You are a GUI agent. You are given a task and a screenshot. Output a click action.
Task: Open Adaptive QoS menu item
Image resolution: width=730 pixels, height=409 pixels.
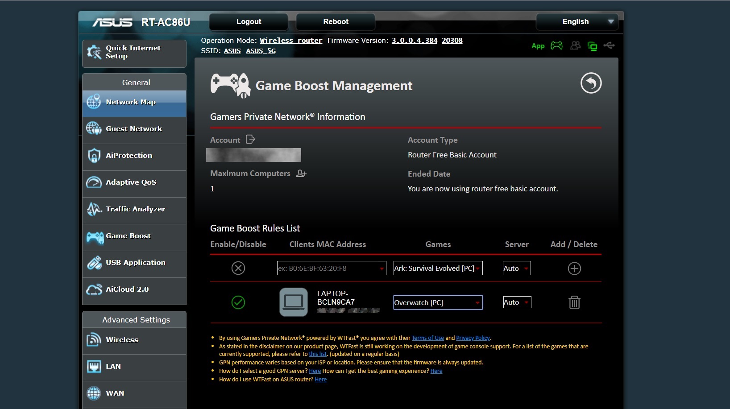coord(134,184)
